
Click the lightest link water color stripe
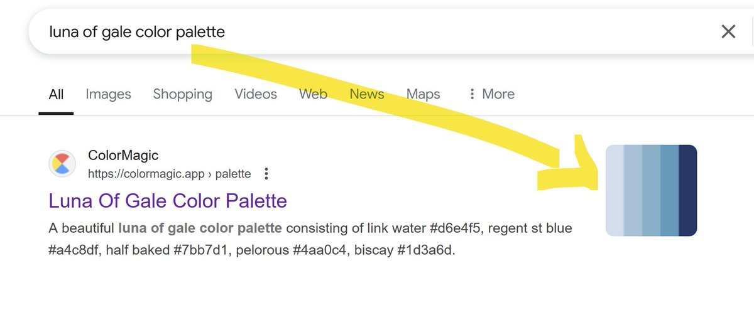(615, 191)
